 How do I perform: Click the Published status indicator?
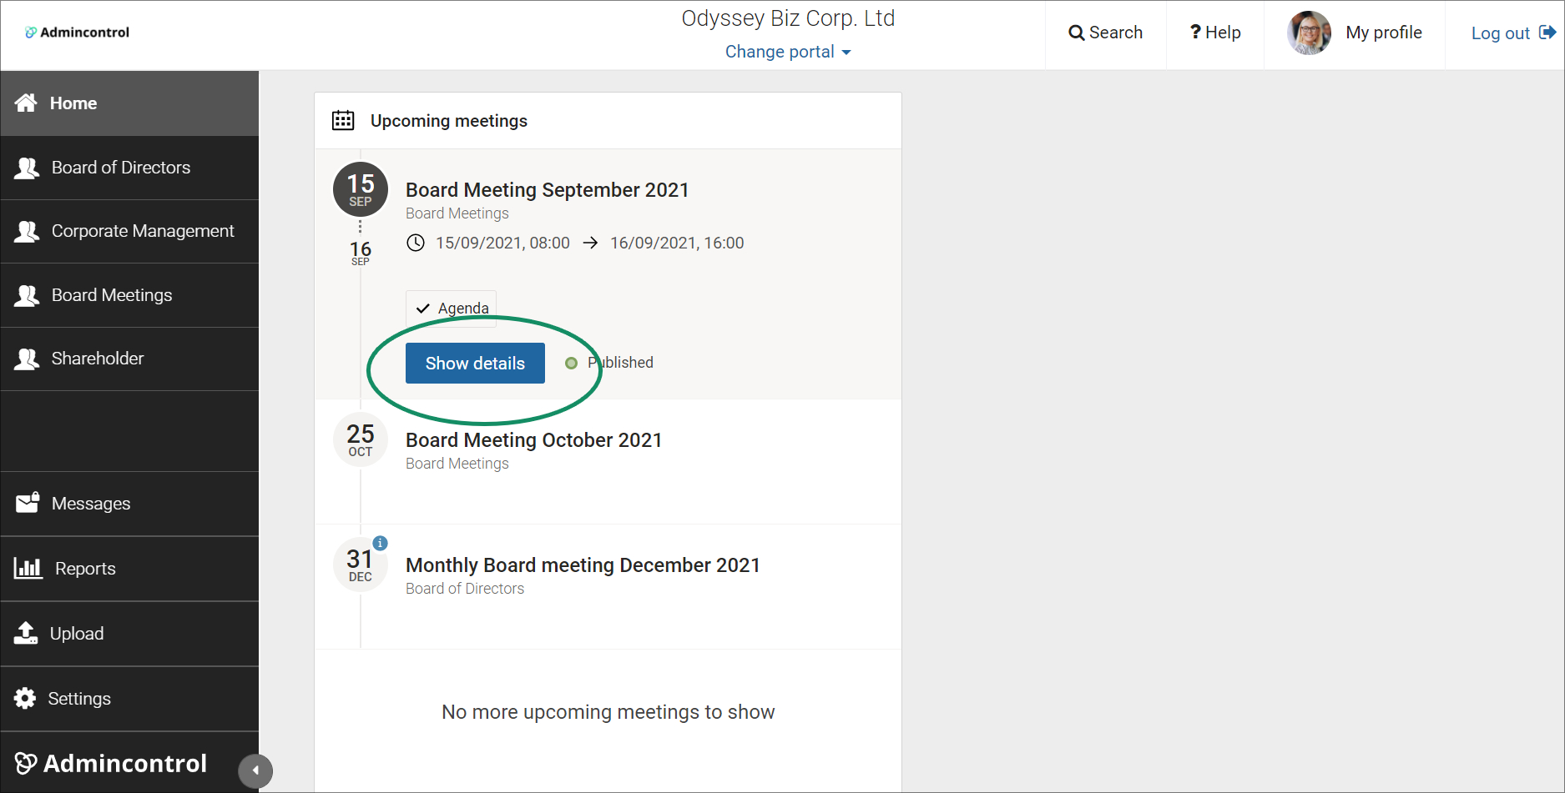click(572, 362)
